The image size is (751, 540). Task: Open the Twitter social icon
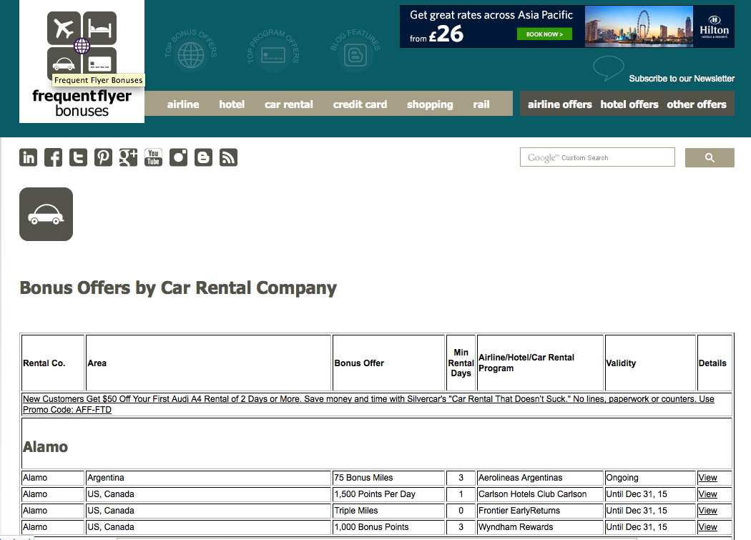(x=78, y=157)
